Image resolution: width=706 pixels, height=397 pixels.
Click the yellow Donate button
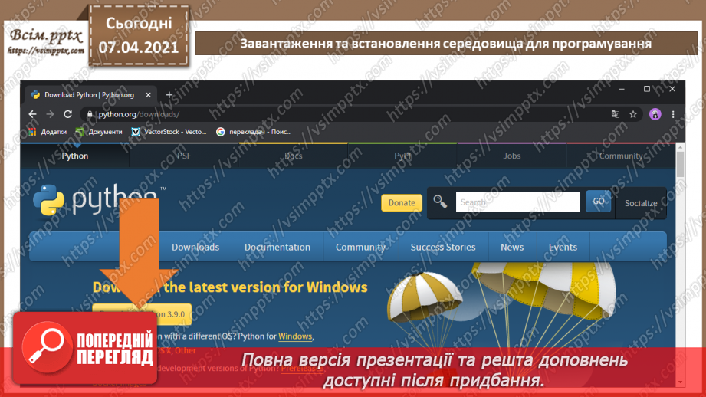pyautogui.click(x=402, y=202)
